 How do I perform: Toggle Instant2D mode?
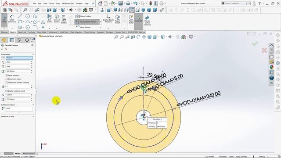point(139,19)
